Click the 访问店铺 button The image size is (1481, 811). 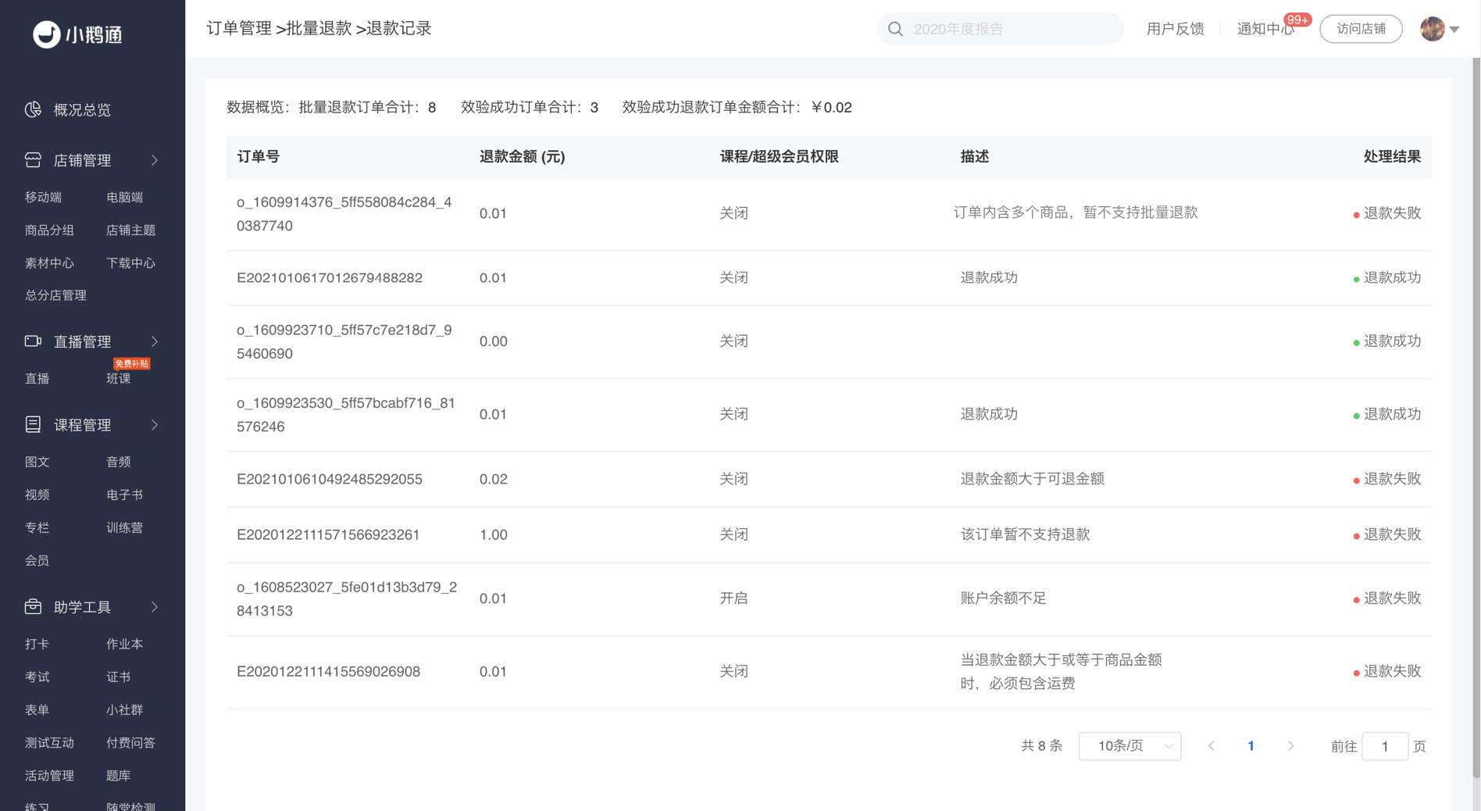(x=1361, y=29)
